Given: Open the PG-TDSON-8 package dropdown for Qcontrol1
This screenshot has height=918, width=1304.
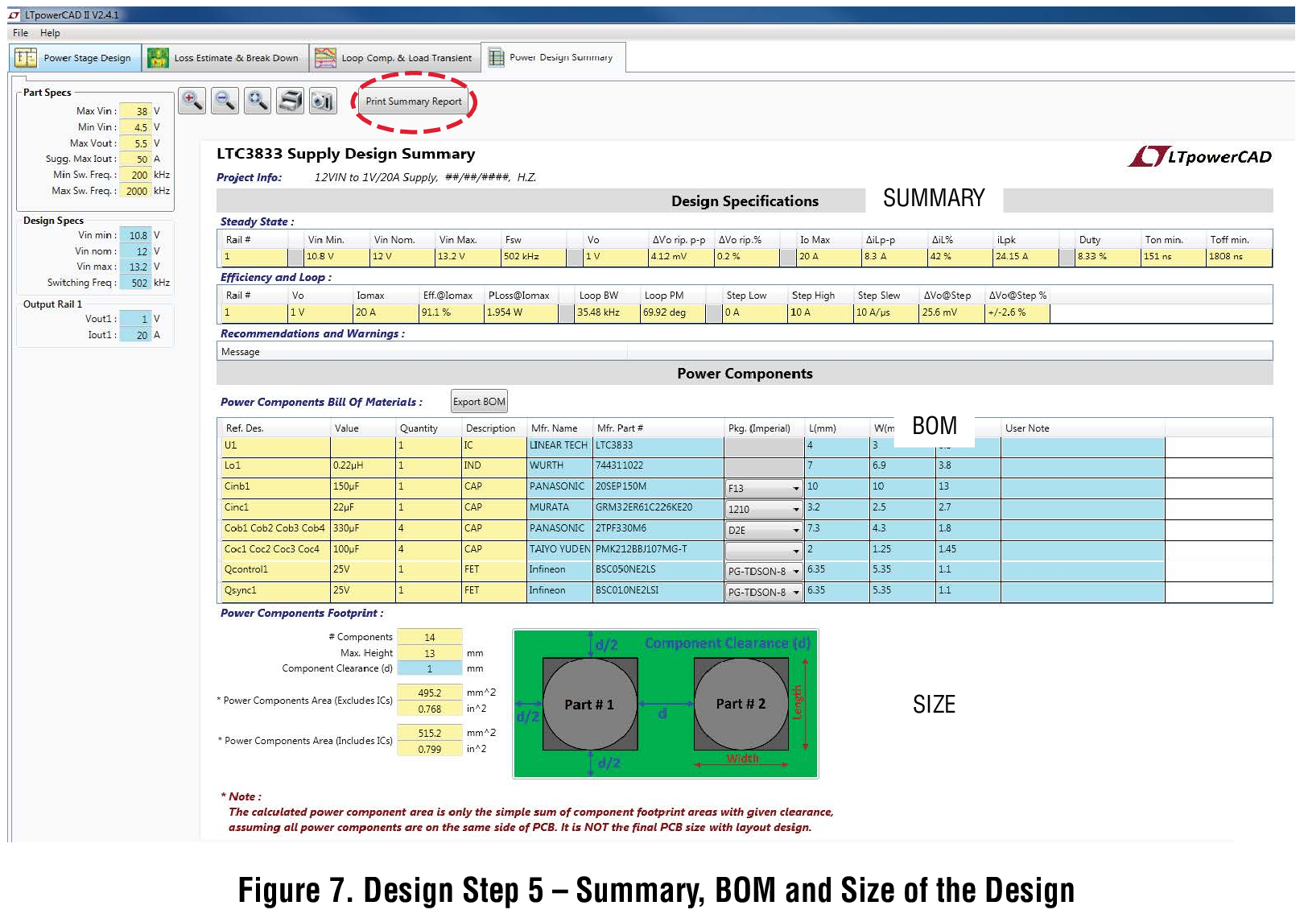Looking at the screenshot, I should tap(795, 572).
